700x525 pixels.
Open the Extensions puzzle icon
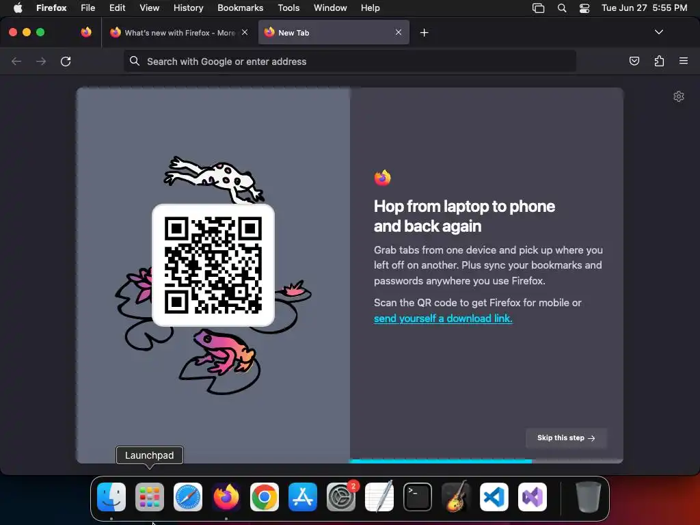point(659,61)
